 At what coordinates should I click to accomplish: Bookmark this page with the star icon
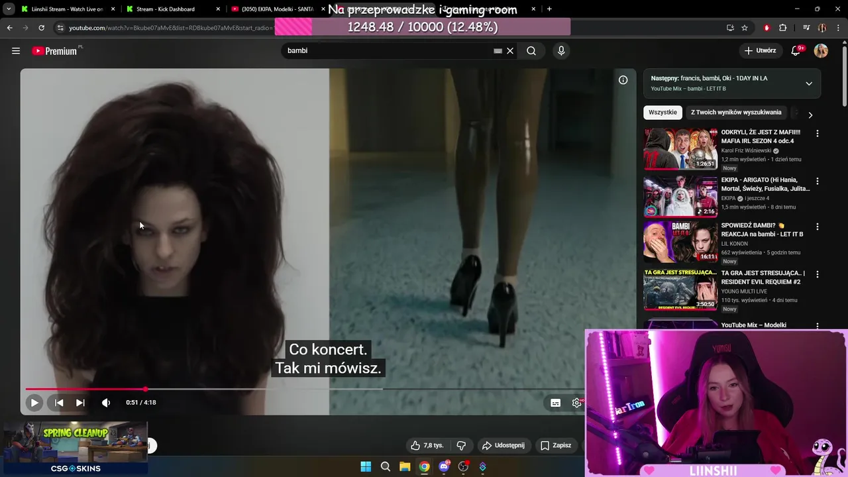745,28
